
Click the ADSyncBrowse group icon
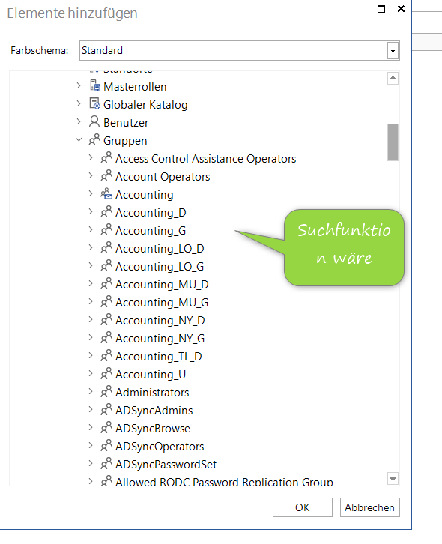pyautogui.click(x=106, y=429)
